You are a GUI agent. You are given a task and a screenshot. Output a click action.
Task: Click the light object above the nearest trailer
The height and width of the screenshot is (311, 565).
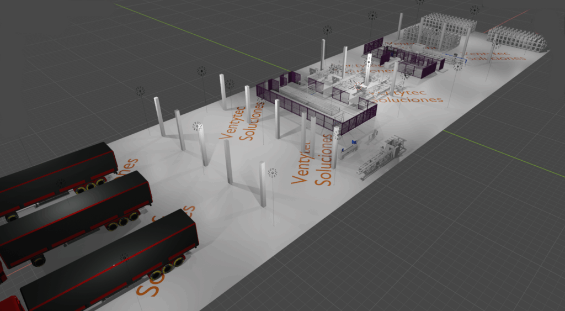pyautogui.click(x=124, y=257)
